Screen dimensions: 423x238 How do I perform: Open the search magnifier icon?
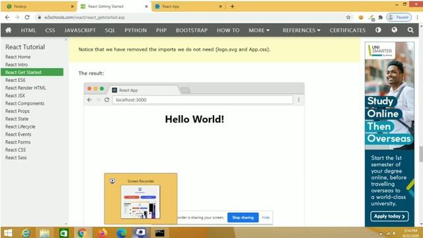(410, 30)
